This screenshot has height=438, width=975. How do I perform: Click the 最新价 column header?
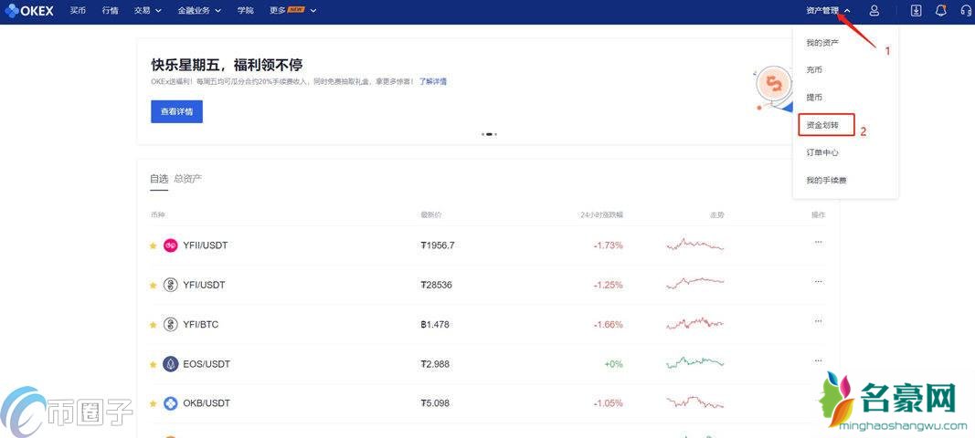point(430,215)
